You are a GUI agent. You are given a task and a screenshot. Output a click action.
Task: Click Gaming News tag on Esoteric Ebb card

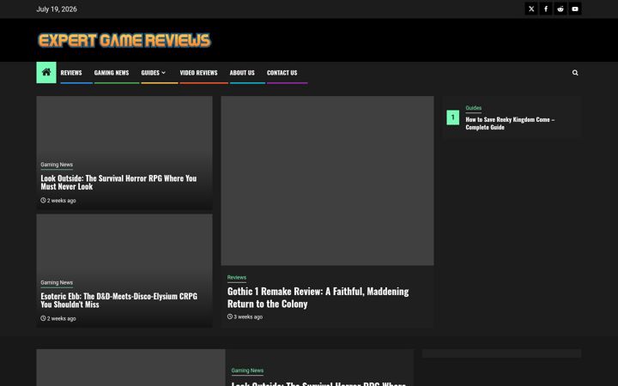tap(57, 282)
